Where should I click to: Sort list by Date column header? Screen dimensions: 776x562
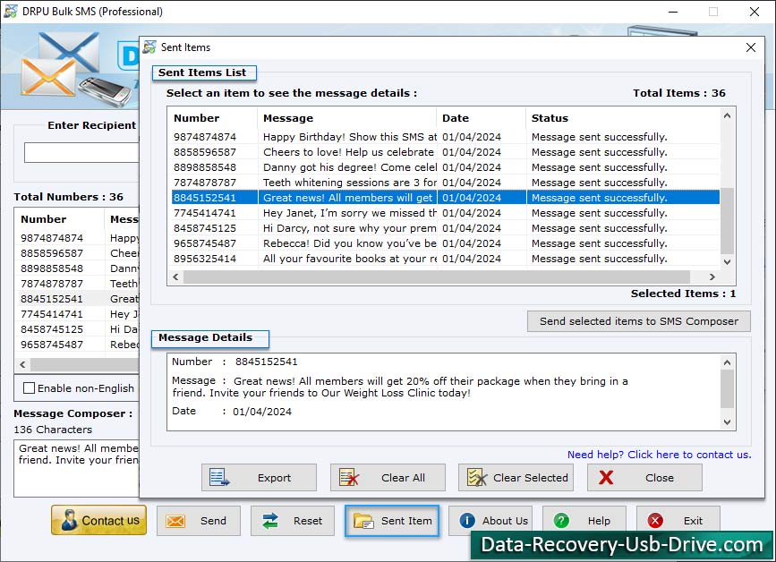click(x=481, y=118)
